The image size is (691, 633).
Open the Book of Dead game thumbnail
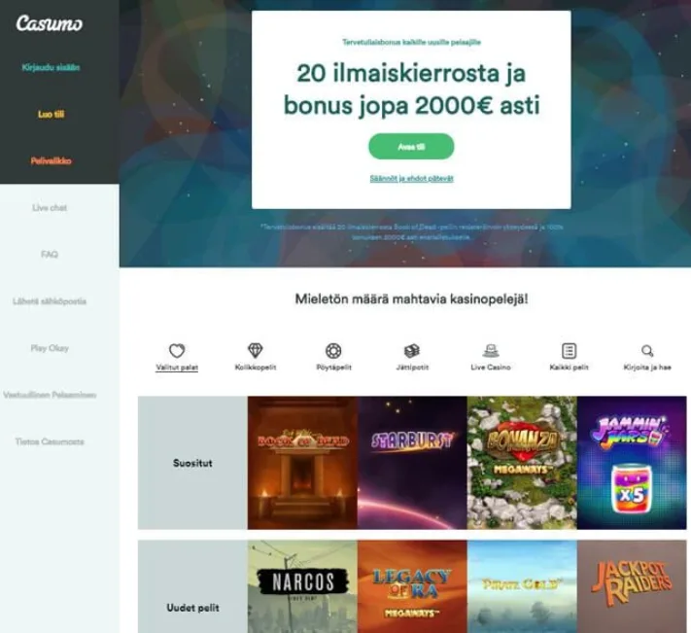[302, 463]
